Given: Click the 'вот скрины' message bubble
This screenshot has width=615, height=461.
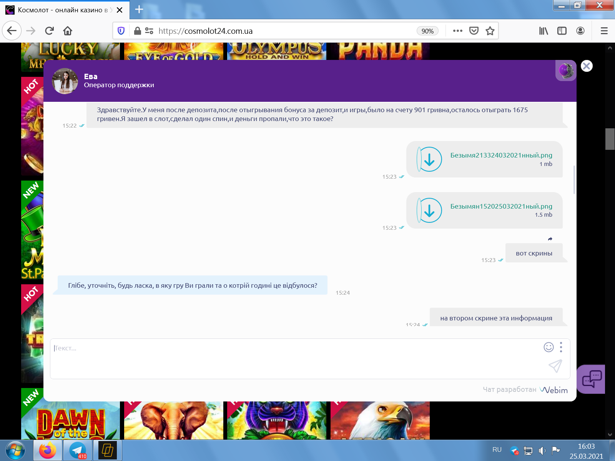Looking at the screenshot, I should click(534, 253).
